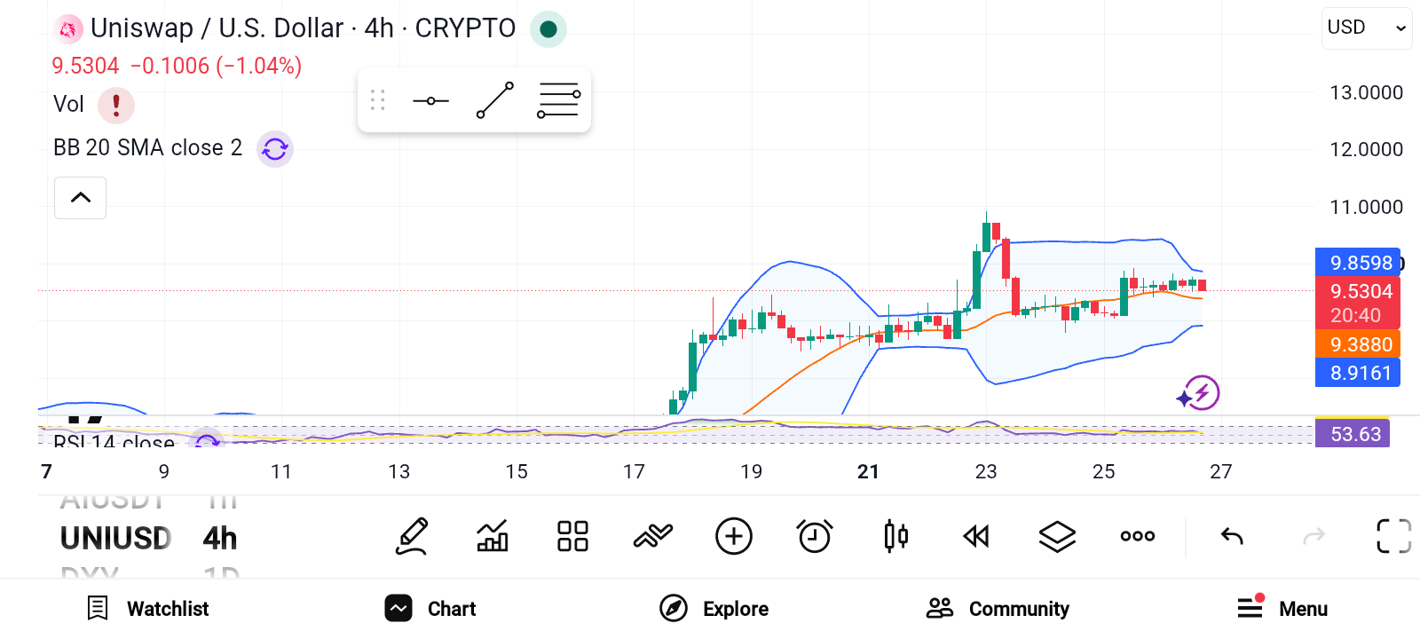Image resolution: width=1420 pixels, height=639 pixels.
Task: Click the 8.9161 lower band price label
Action: [1358, 373]
